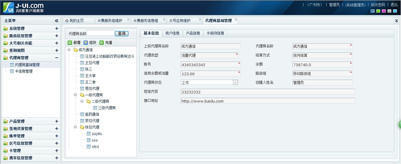Collapse the 二级代理商 tree node toggle
This screenshot has width=401, height=164.
click(x=82, y=101)
